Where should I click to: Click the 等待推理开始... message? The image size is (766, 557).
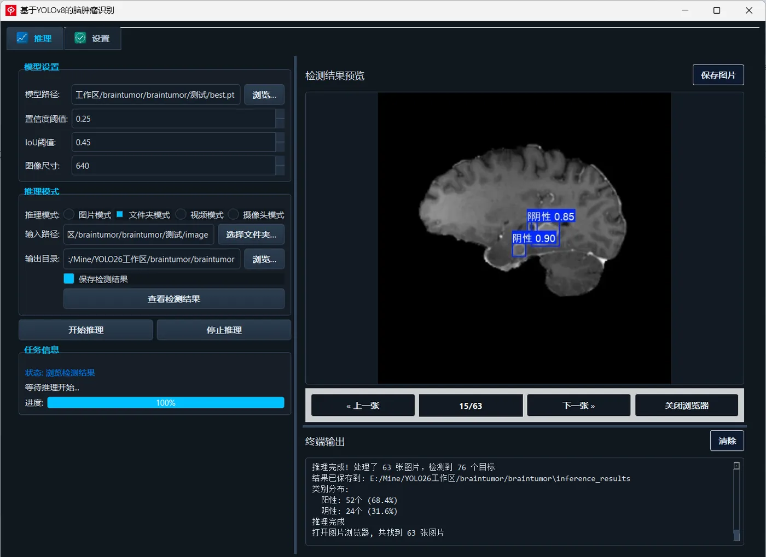coord(52,388)
